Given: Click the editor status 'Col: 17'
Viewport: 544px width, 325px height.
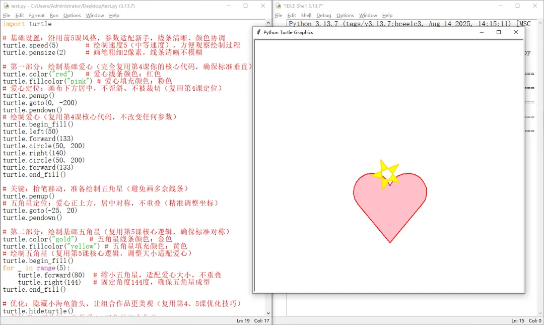Looking at the screenshot, I should click(261, 321).
